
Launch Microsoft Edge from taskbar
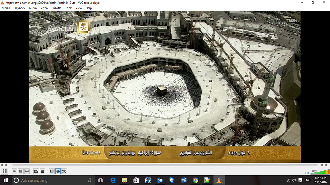pyautogui.click(x=113, y=180)
